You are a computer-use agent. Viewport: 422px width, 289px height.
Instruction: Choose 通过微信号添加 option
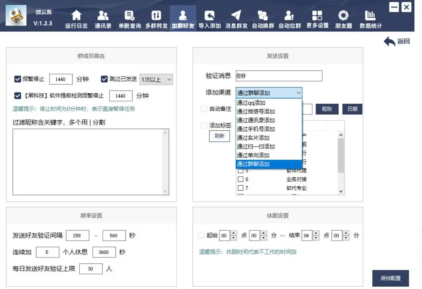pos(269,111)
